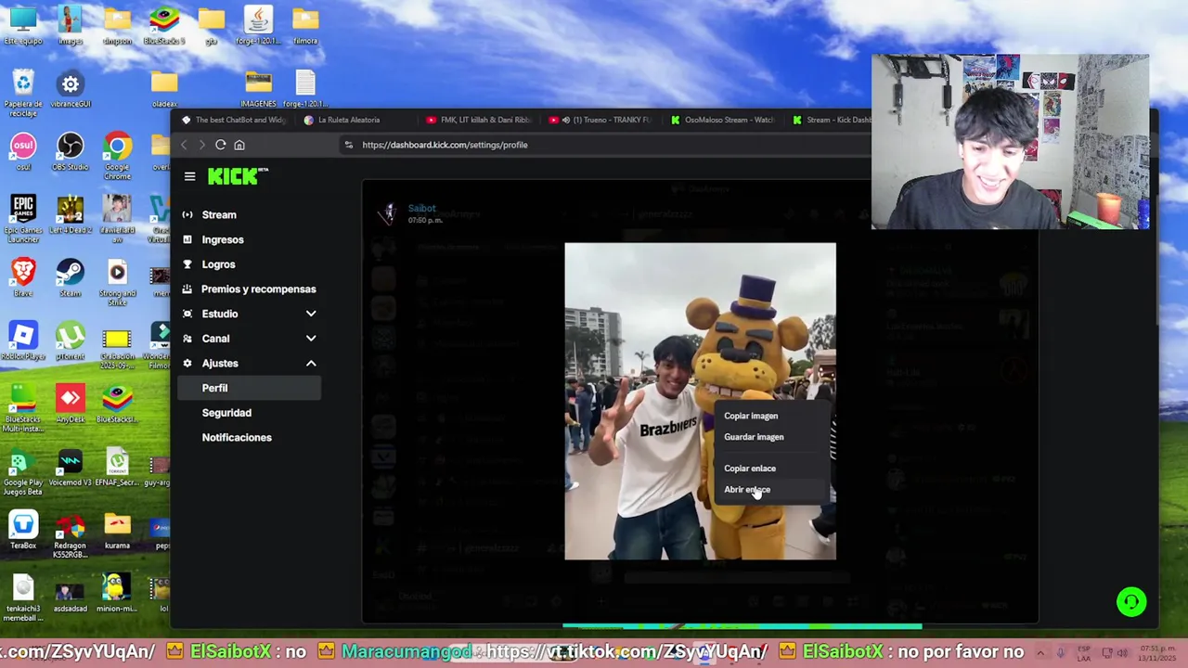Image resolution: width=1188 pixels, height=668 pixels.
Task: Open kurama folder on desktop
Action: point(117,531)
